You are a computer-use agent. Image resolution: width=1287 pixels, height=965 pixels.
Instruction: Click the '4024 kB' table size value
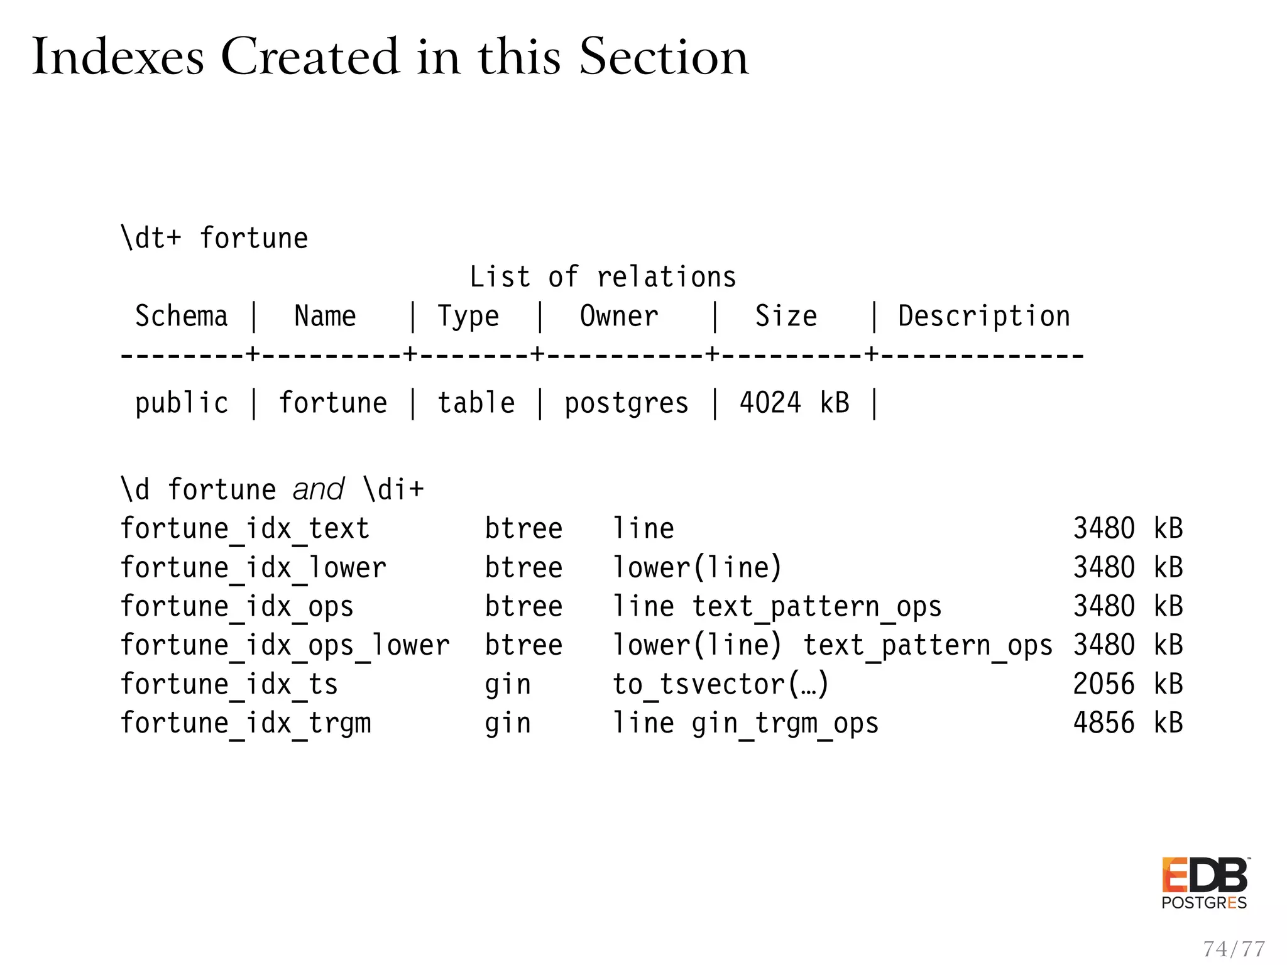pos(794,403)
